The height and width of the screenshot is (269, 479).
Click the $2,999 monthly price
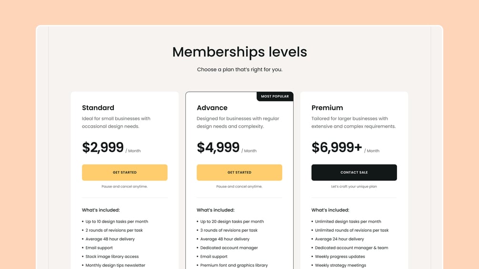click(103, 148)
